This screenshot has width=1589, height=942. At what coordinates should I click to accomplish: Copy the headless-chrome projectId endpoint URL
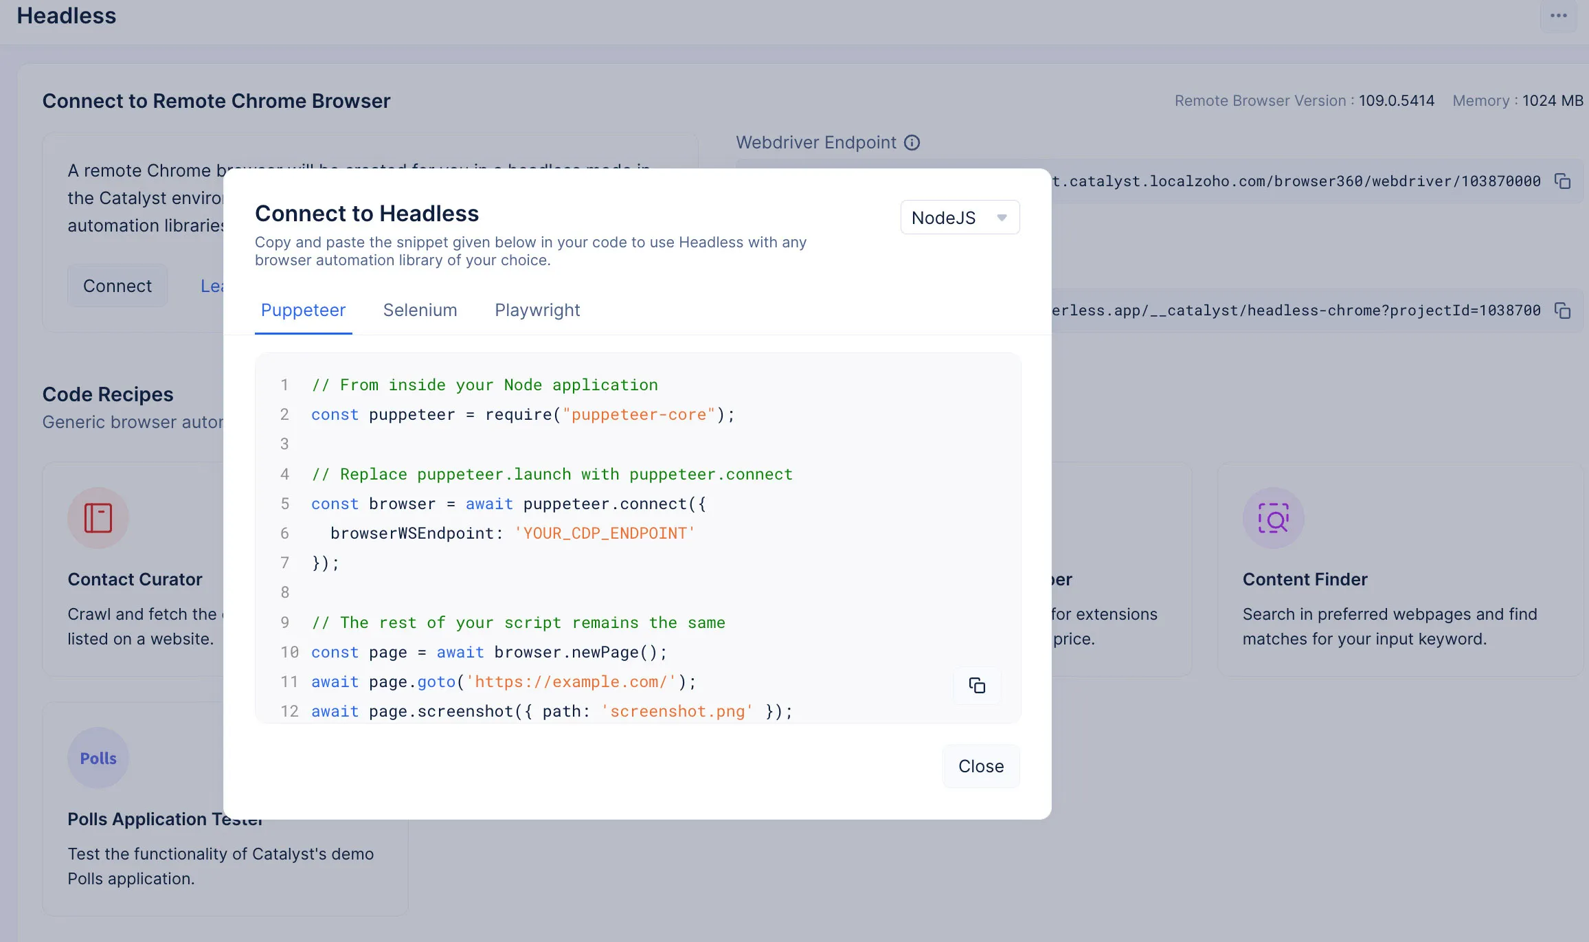coord(1563,311)
